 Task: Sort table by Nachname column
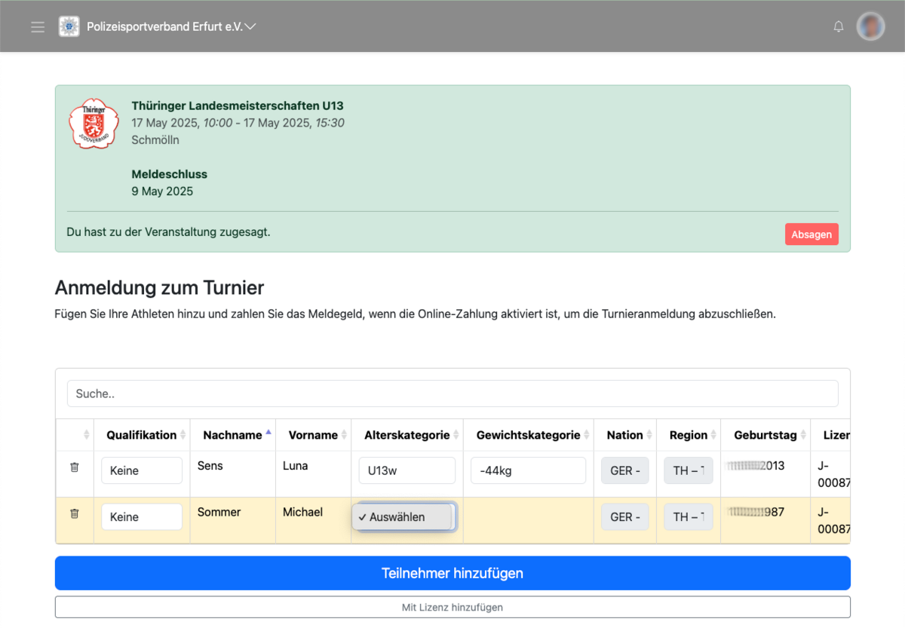coord(232,435)
